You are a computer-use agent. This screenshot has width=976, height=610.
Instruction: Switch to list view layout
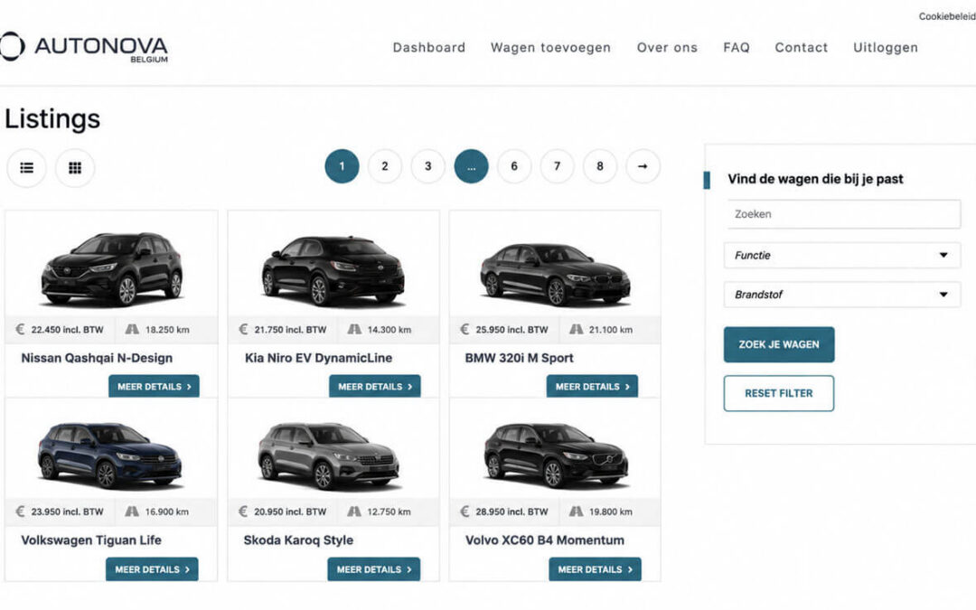click(x=27, y=167)
